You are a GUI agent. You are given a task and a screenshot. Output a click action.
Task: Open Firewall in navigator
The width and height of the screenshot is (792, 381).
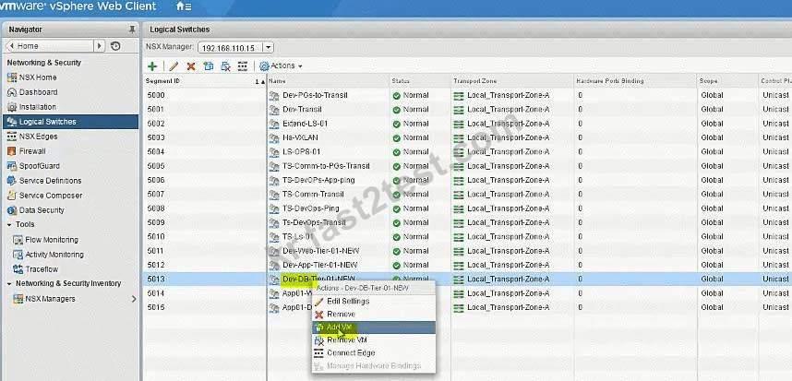(31, 151)
